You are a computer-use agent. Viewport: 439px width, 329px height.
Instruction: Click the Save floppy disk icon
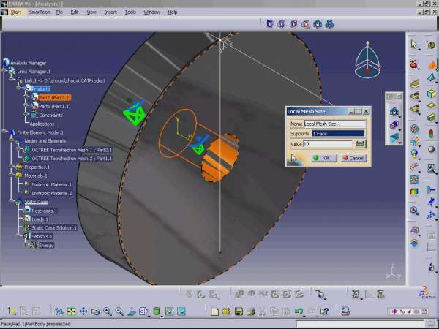239,311
